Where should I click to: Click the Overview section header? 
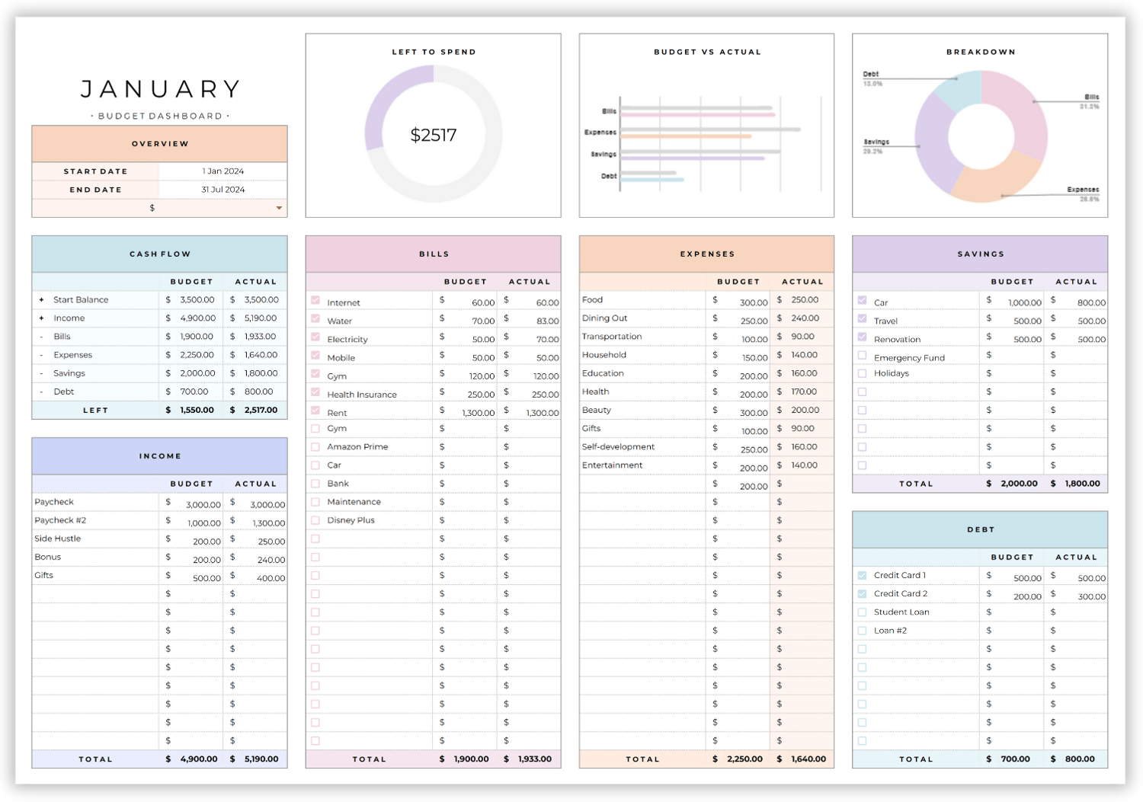[159, 144]
